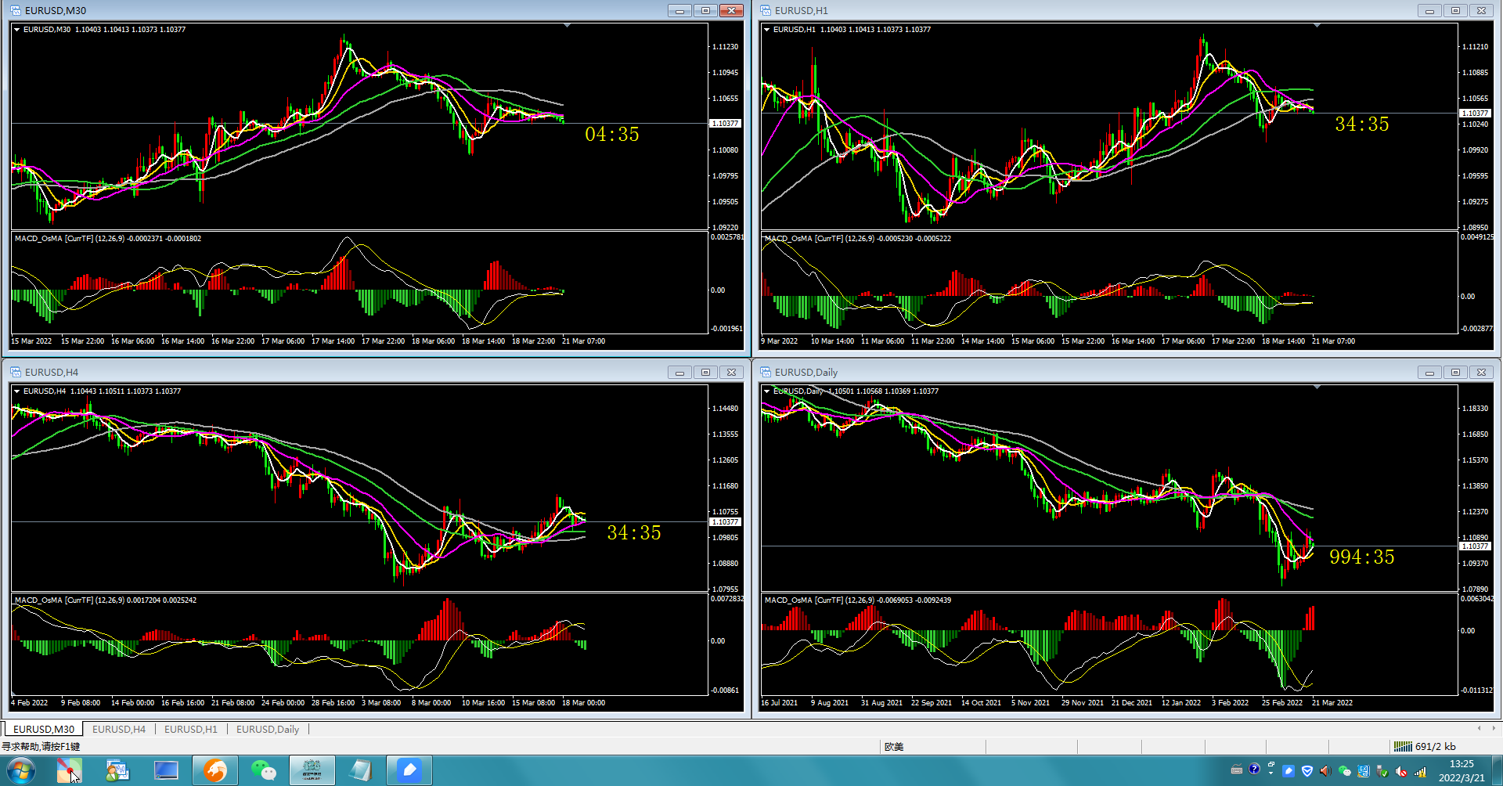Click the Show Desktop strip after clock
Image resolution: width=1503 pixels, height=786 pixels.
(1497, 771)
